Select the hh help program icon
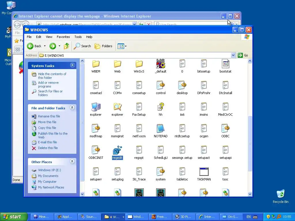 (x=160, y=107)
